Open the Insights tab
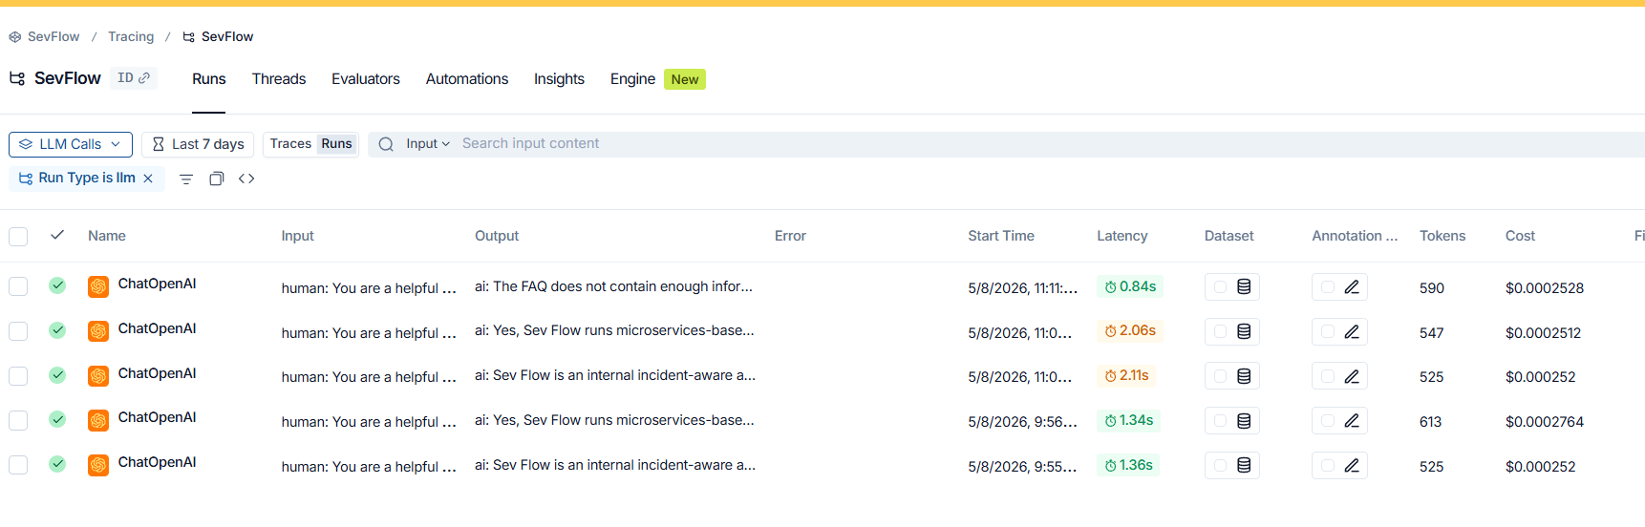 click(x=559, y=79)
